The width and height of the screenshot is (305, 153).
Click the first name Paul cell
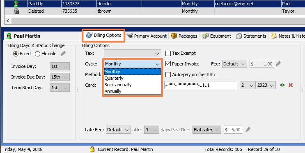(293, 4)
